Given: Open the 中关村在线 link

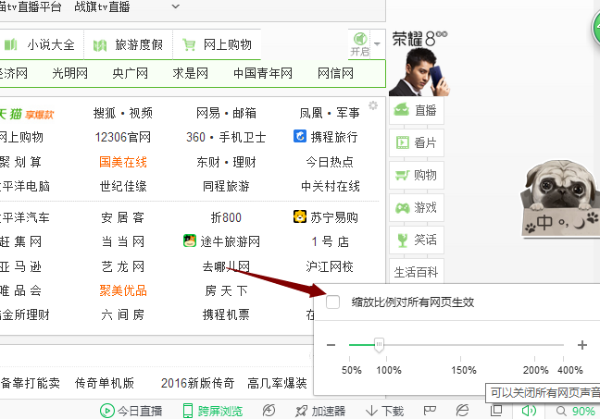Looking at the screenshot, I should (331, 186).
